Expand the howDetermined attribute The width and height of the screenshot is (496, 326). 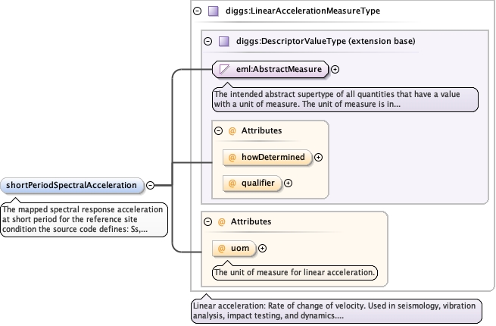click(318, 158)
